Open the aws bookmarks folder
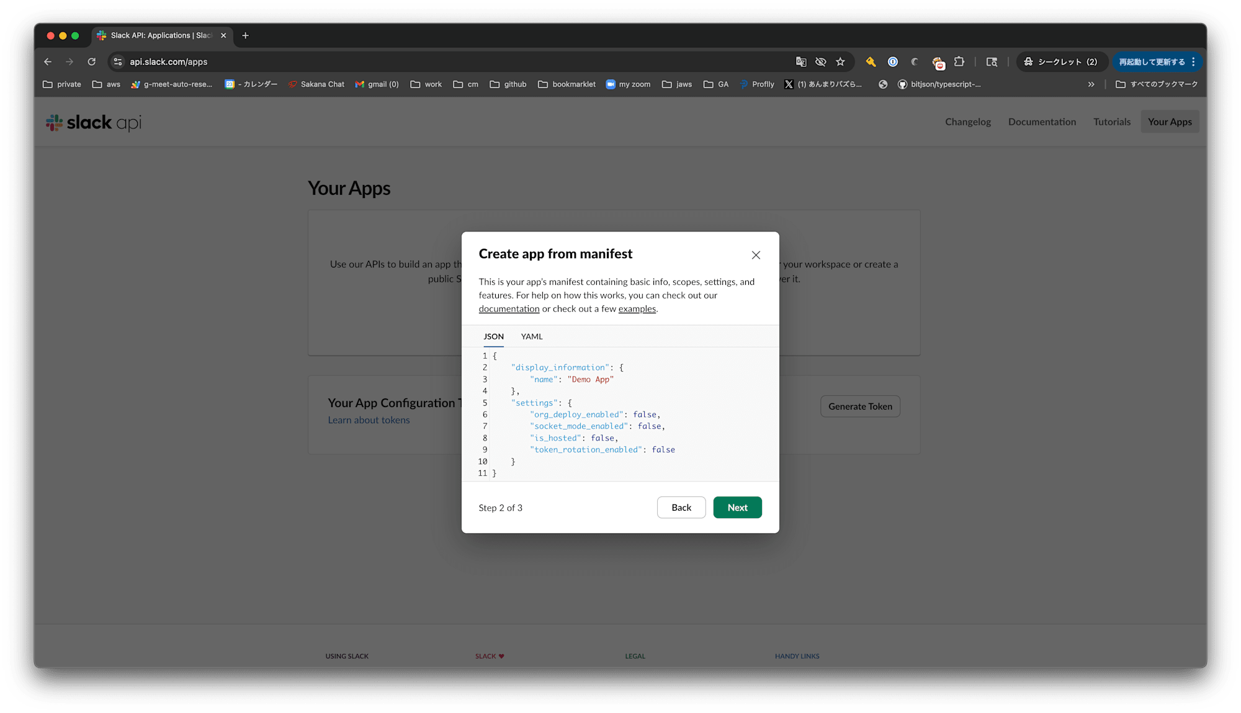The width and height of the screenshot is (1241, 713). 106,84
